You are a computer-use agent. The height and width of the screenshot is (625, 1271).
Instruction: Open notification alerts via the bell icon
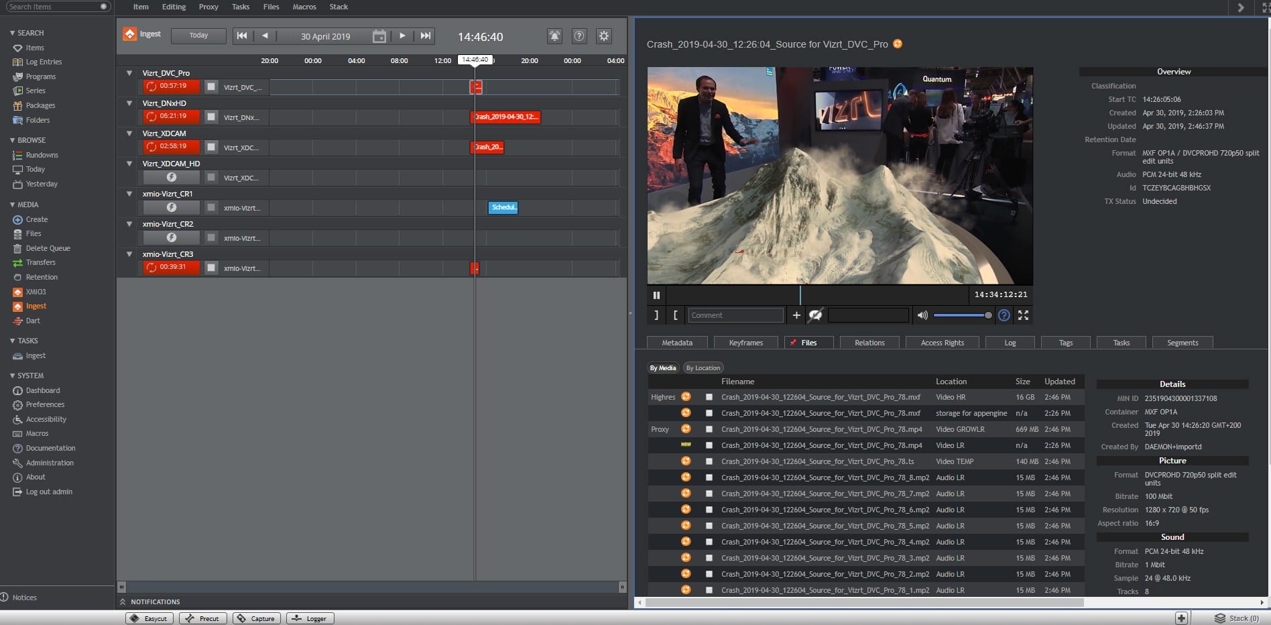(554, 36)
